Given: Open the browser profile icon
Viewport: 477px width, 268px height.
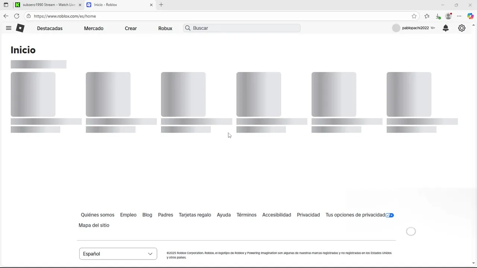Looking at the screenshot, I should [449, 16].
